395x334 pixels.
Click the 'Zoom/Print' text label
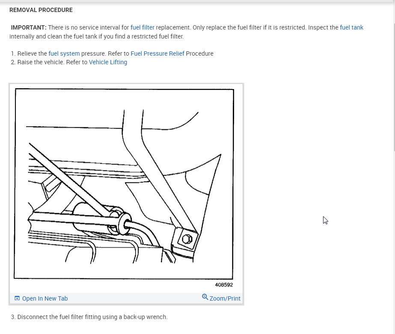point(225,298)
